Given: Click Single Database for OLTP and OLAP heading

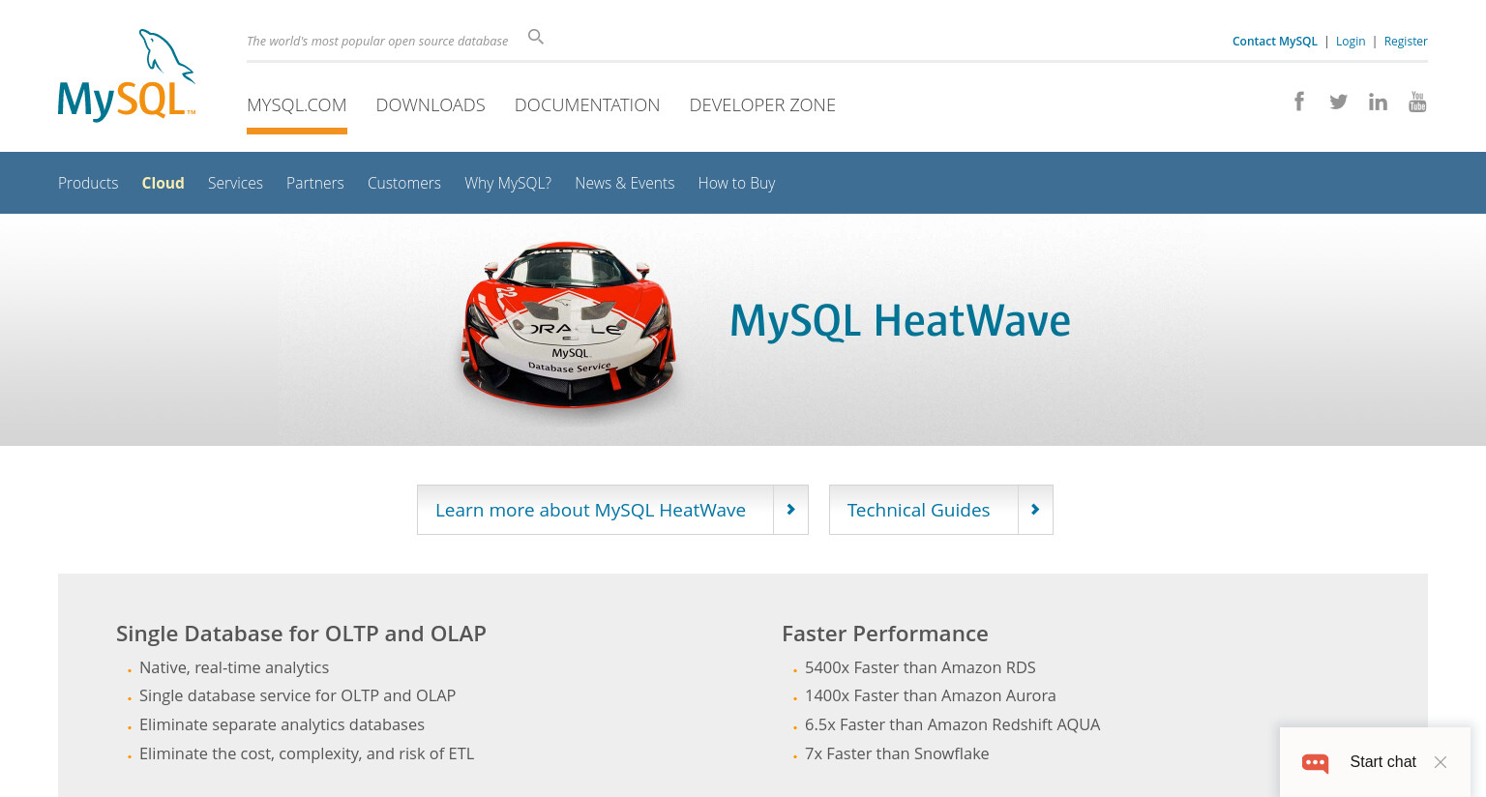Looking at the screenshot, I should pos(301,634).
